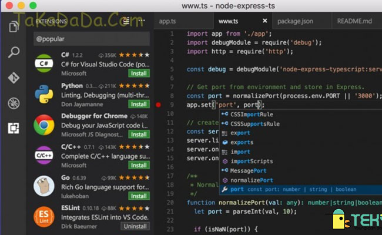Click the Python star rating
This screenshot has width=382, height=235.
[x=134, y=86]
